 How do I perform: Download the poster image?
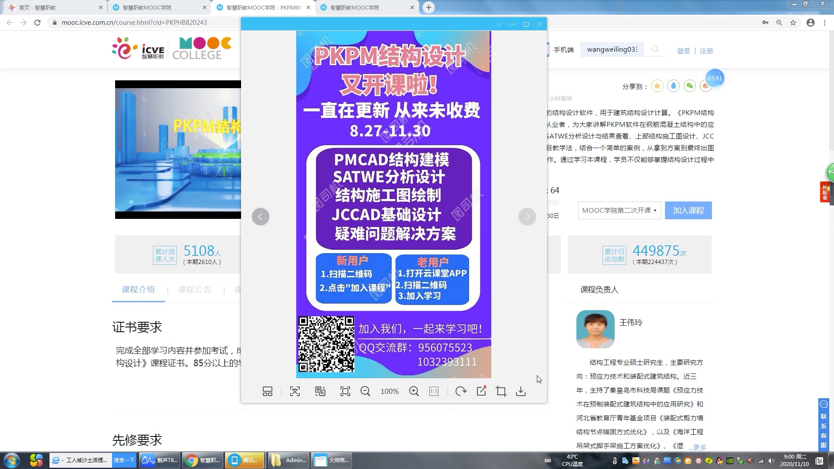[x=520, y=391]
